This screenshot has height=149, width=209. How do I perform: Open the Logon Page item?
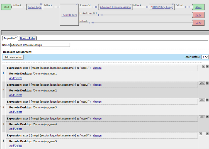pyautogui.click(x=35, y=7)
